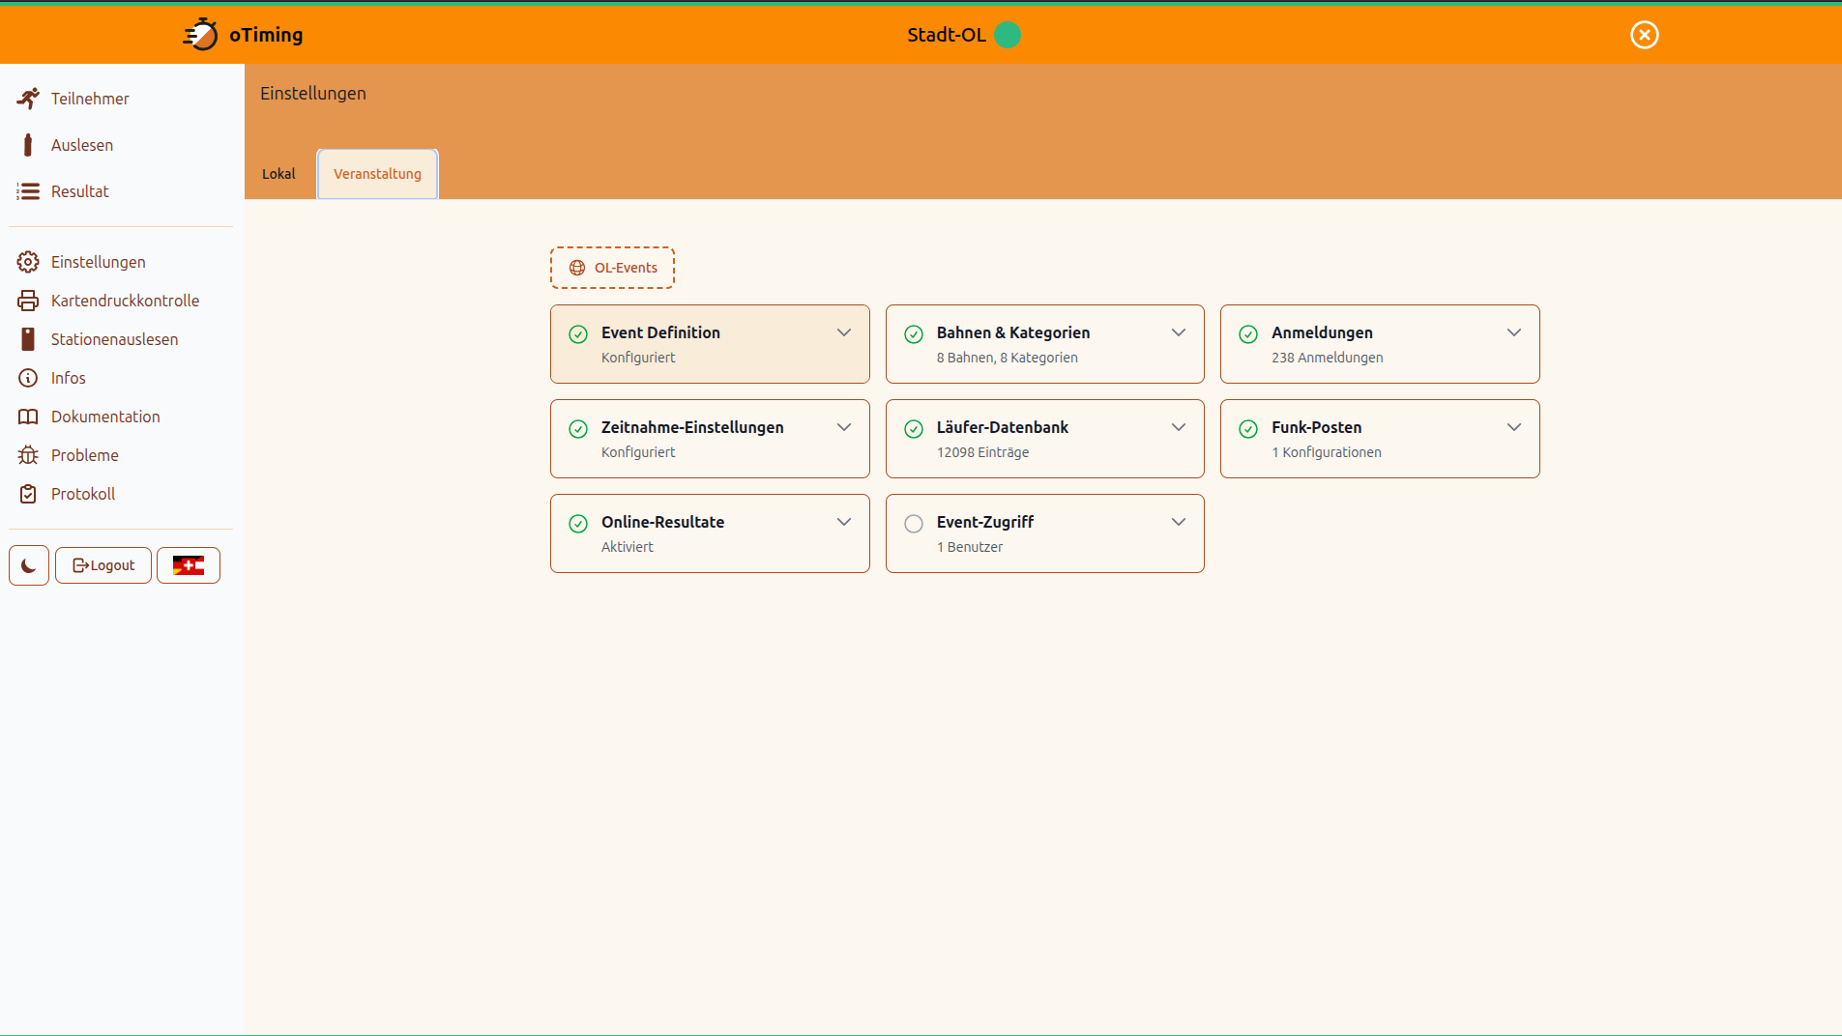This screenshot has width=1842, height=1036.
Task: Toggle dark mode with the moon button
Action: coord(29,565)
